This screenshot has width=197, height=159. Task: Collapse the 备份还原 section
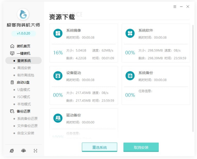click(x=23, y=111)
